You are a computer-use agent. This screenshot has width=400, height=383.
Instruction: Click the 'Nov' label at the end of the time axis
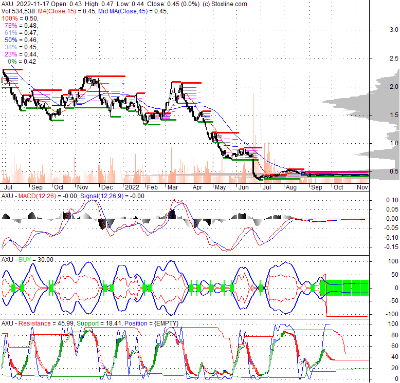(x=362, y=187)
